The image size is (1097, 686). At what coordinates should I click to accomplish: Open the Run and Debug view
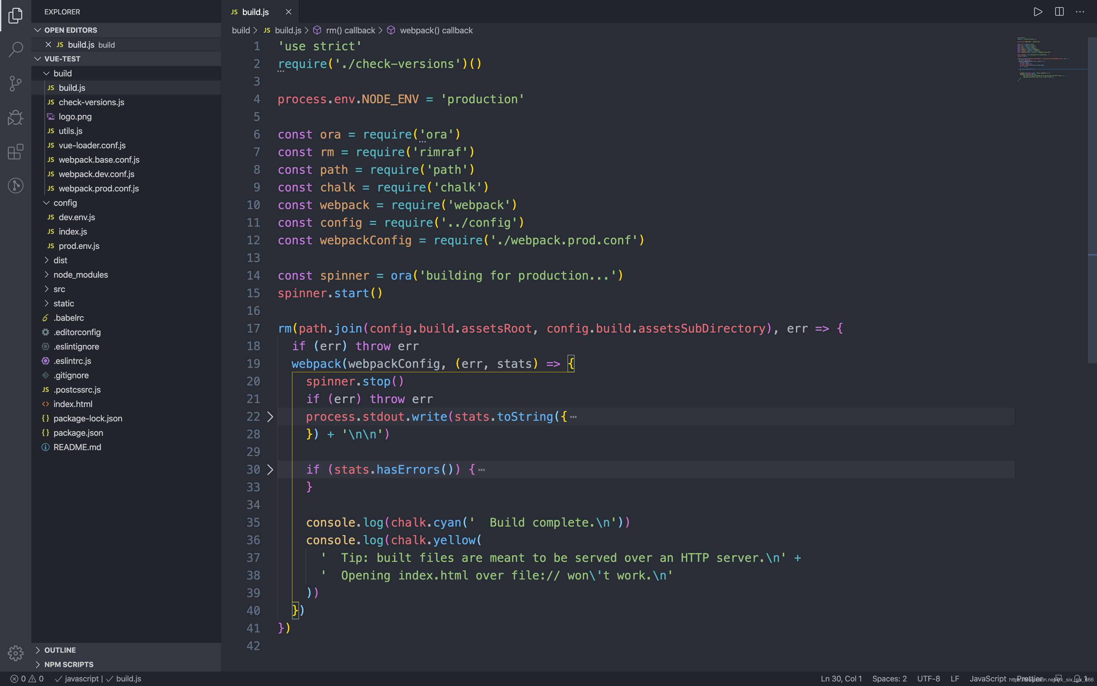[15, 118]
